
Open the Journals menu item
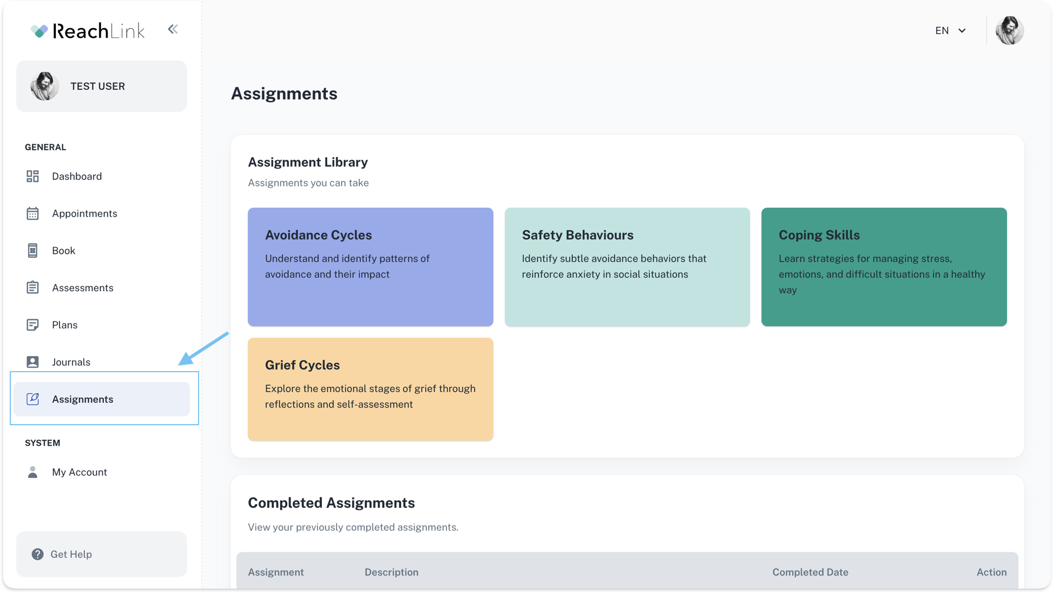point(71,362)
